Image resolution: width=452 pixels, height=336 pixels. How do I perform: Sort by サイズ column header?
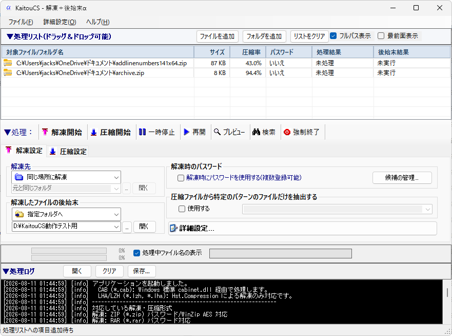(x=212, y=52)
